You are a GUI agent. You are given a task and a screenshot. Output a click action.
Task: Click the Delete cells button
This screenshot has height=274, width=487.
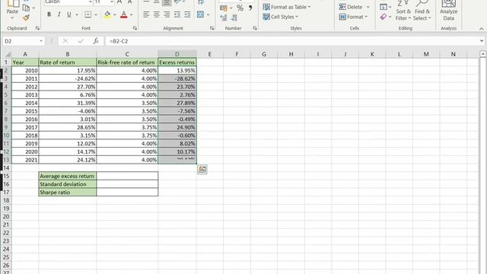point(351,7)
